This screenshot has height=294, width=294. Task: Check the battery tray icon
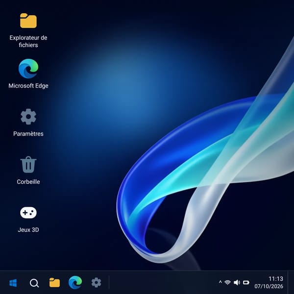[246, 282]
